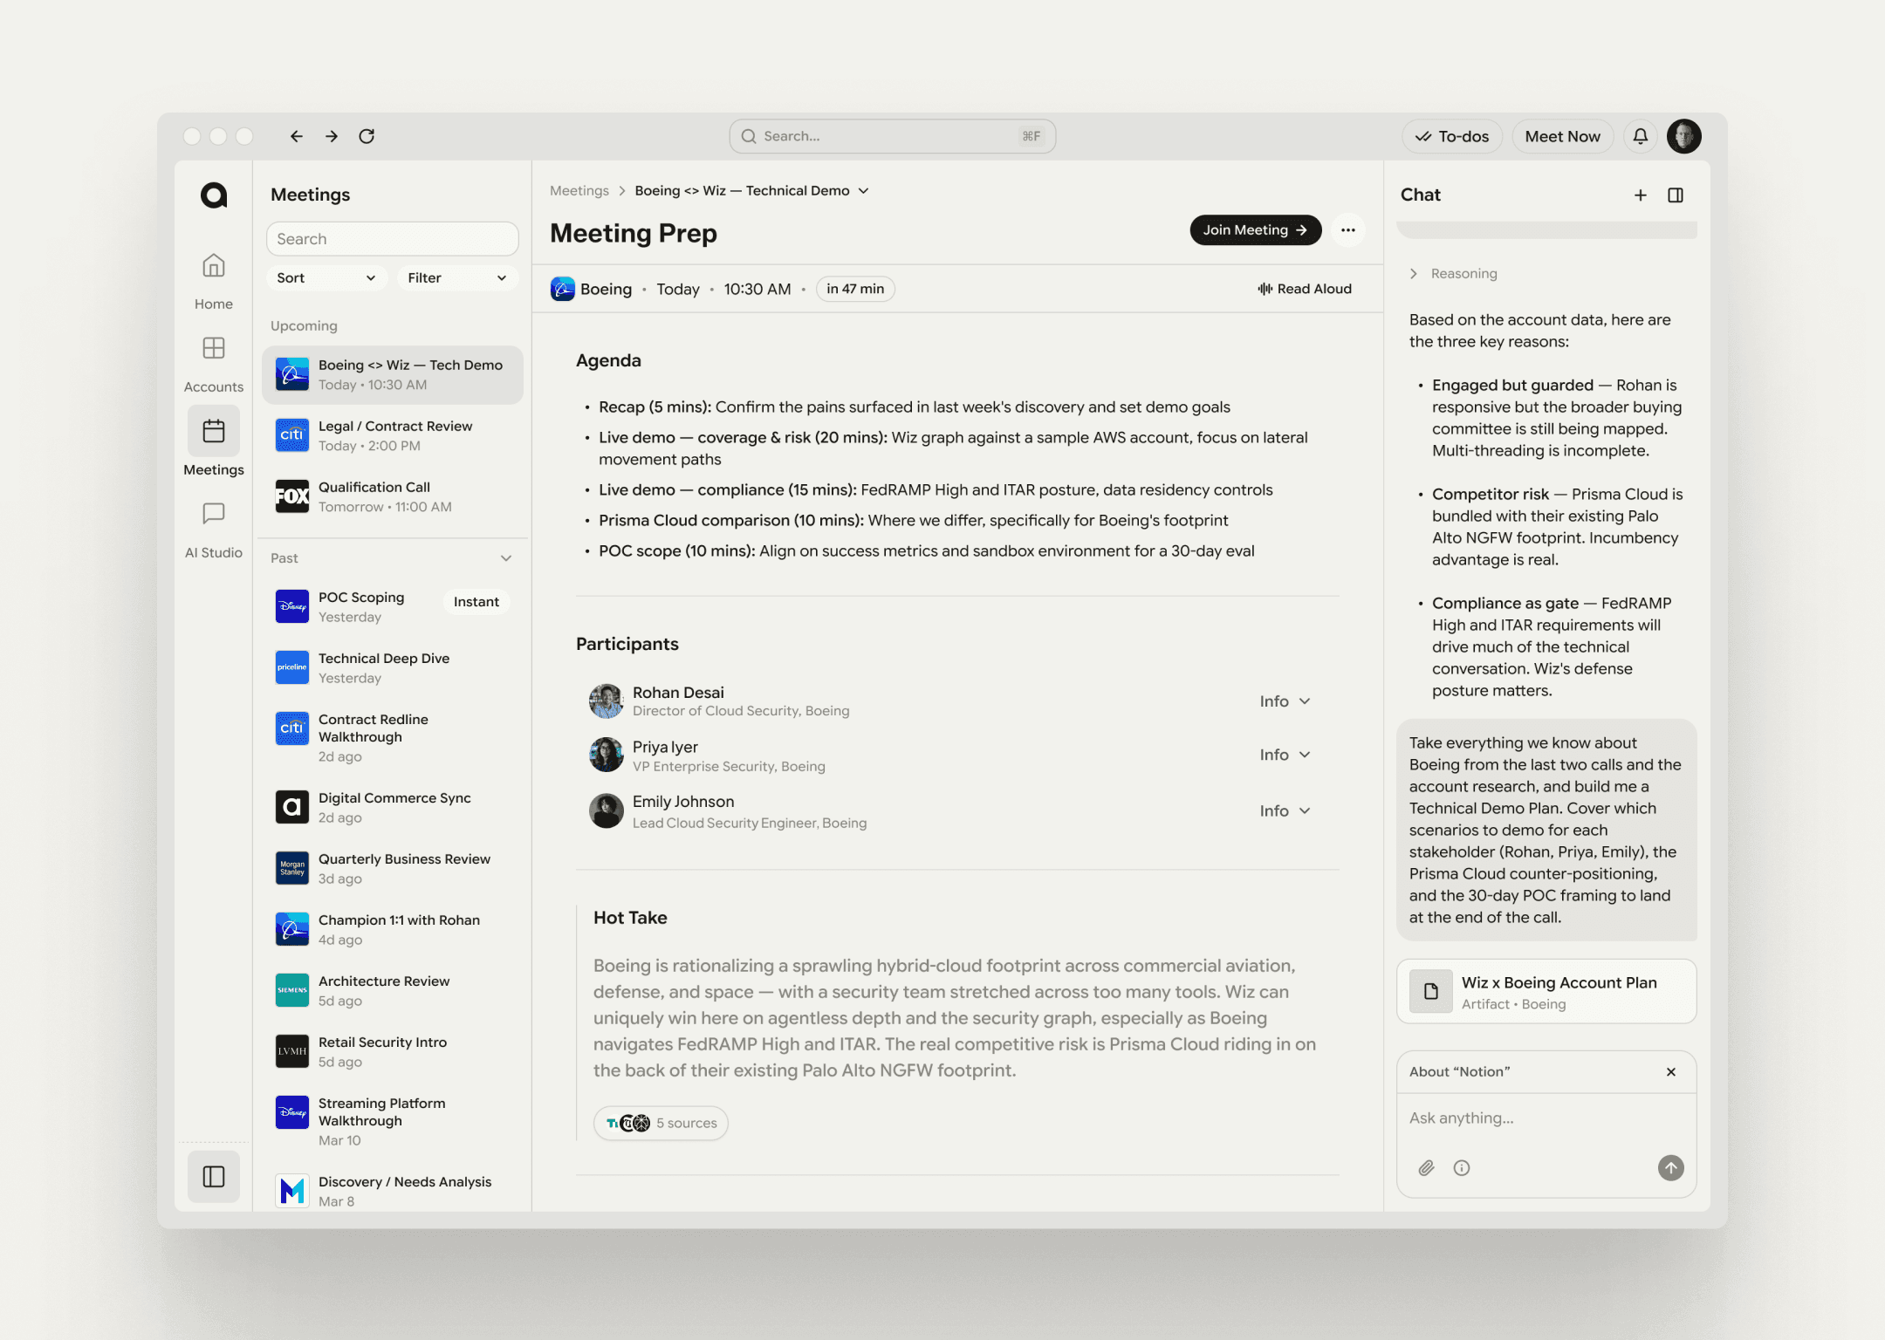Open Priya Iyer's avatar
1885x1340 pixels.
607,755
